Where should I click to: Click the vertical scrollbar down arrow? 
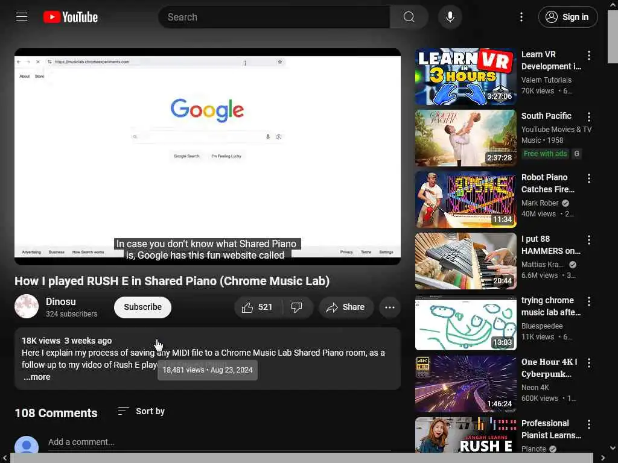(613, 448)
